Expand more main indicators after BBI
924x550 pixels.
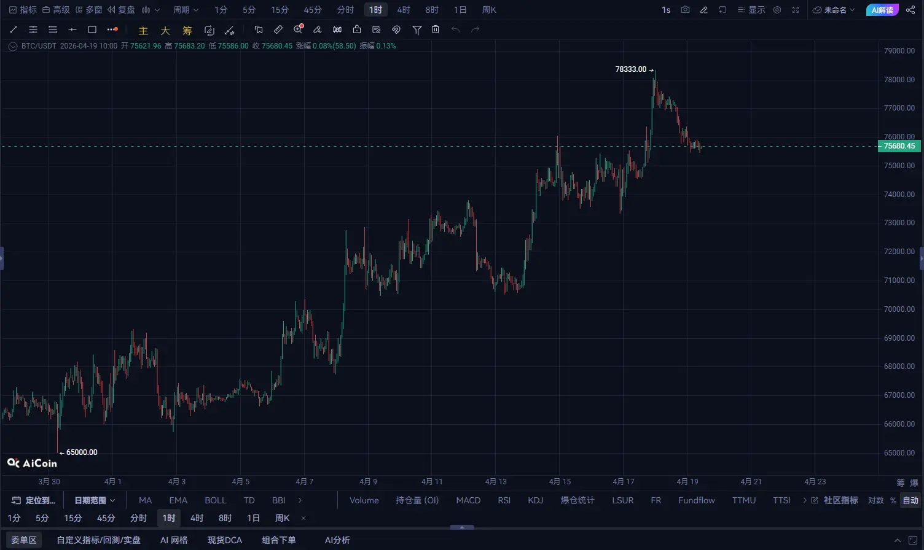point(300,500)
